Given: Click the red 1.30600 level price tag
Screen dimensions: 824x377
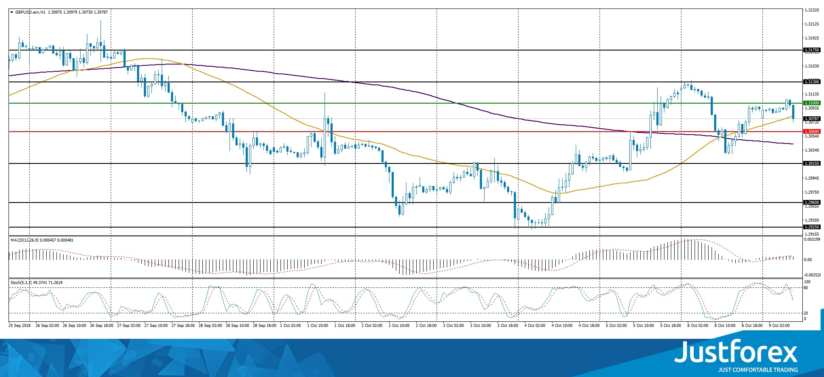Looking at the screenshot, I should click(812, 132).
